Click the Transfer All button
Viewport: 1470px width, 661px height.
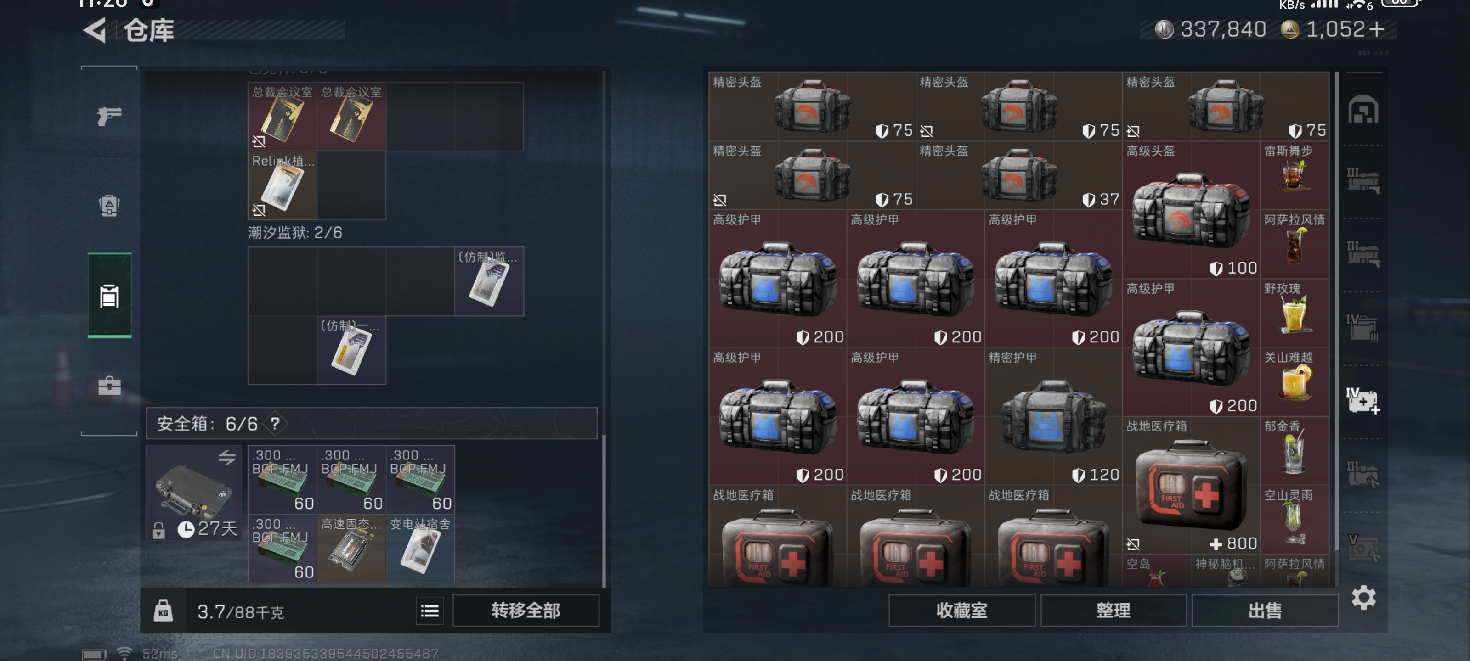[x=526, y=611]
